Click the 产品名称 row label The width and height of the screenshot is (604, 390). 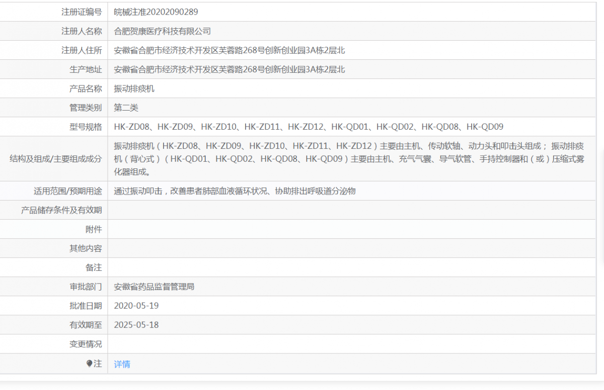click(x=86, y=88)
